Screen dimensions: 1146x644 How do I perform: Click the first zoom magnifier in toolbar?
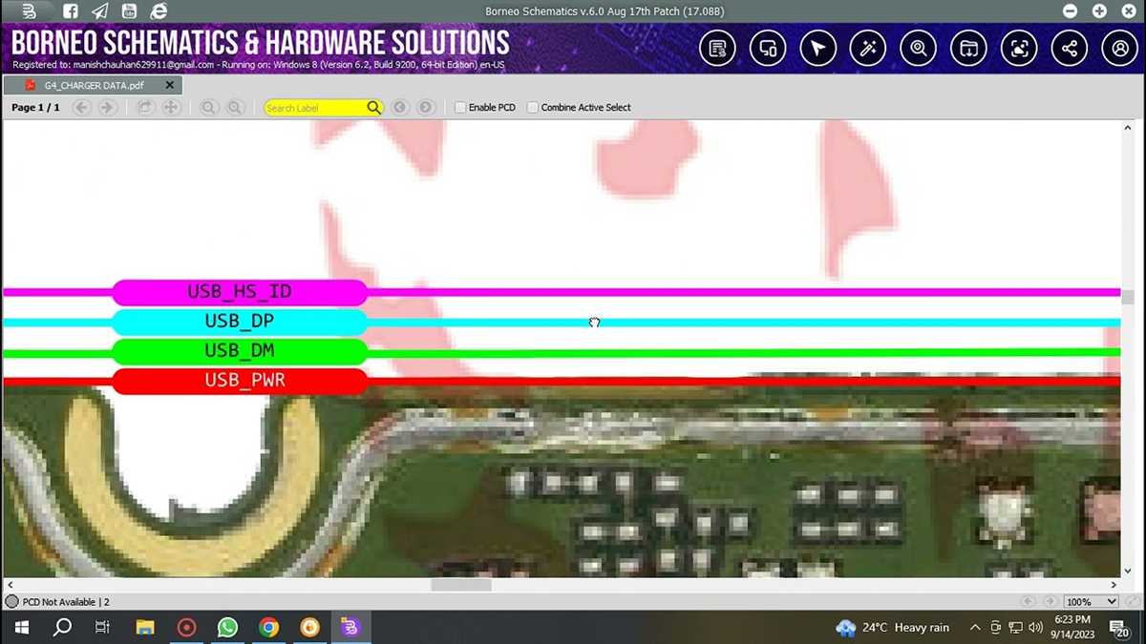point(209,108)
